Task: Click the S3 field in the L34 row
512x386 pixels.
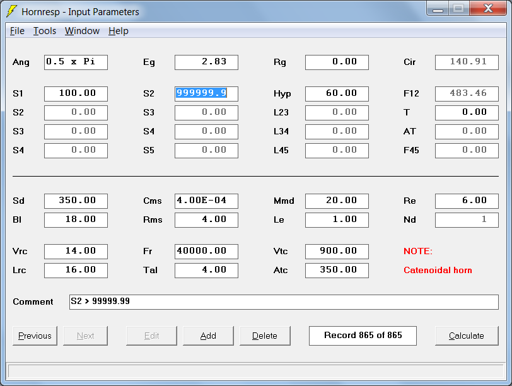Action: pos(76,132)
